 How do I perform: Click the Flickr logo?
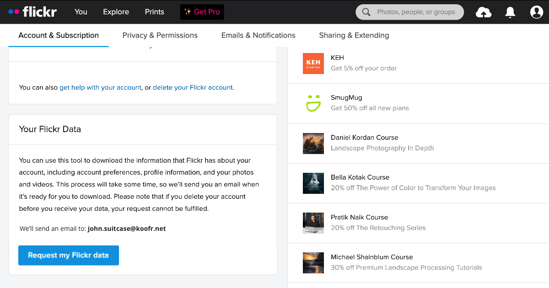click(32, 12)
